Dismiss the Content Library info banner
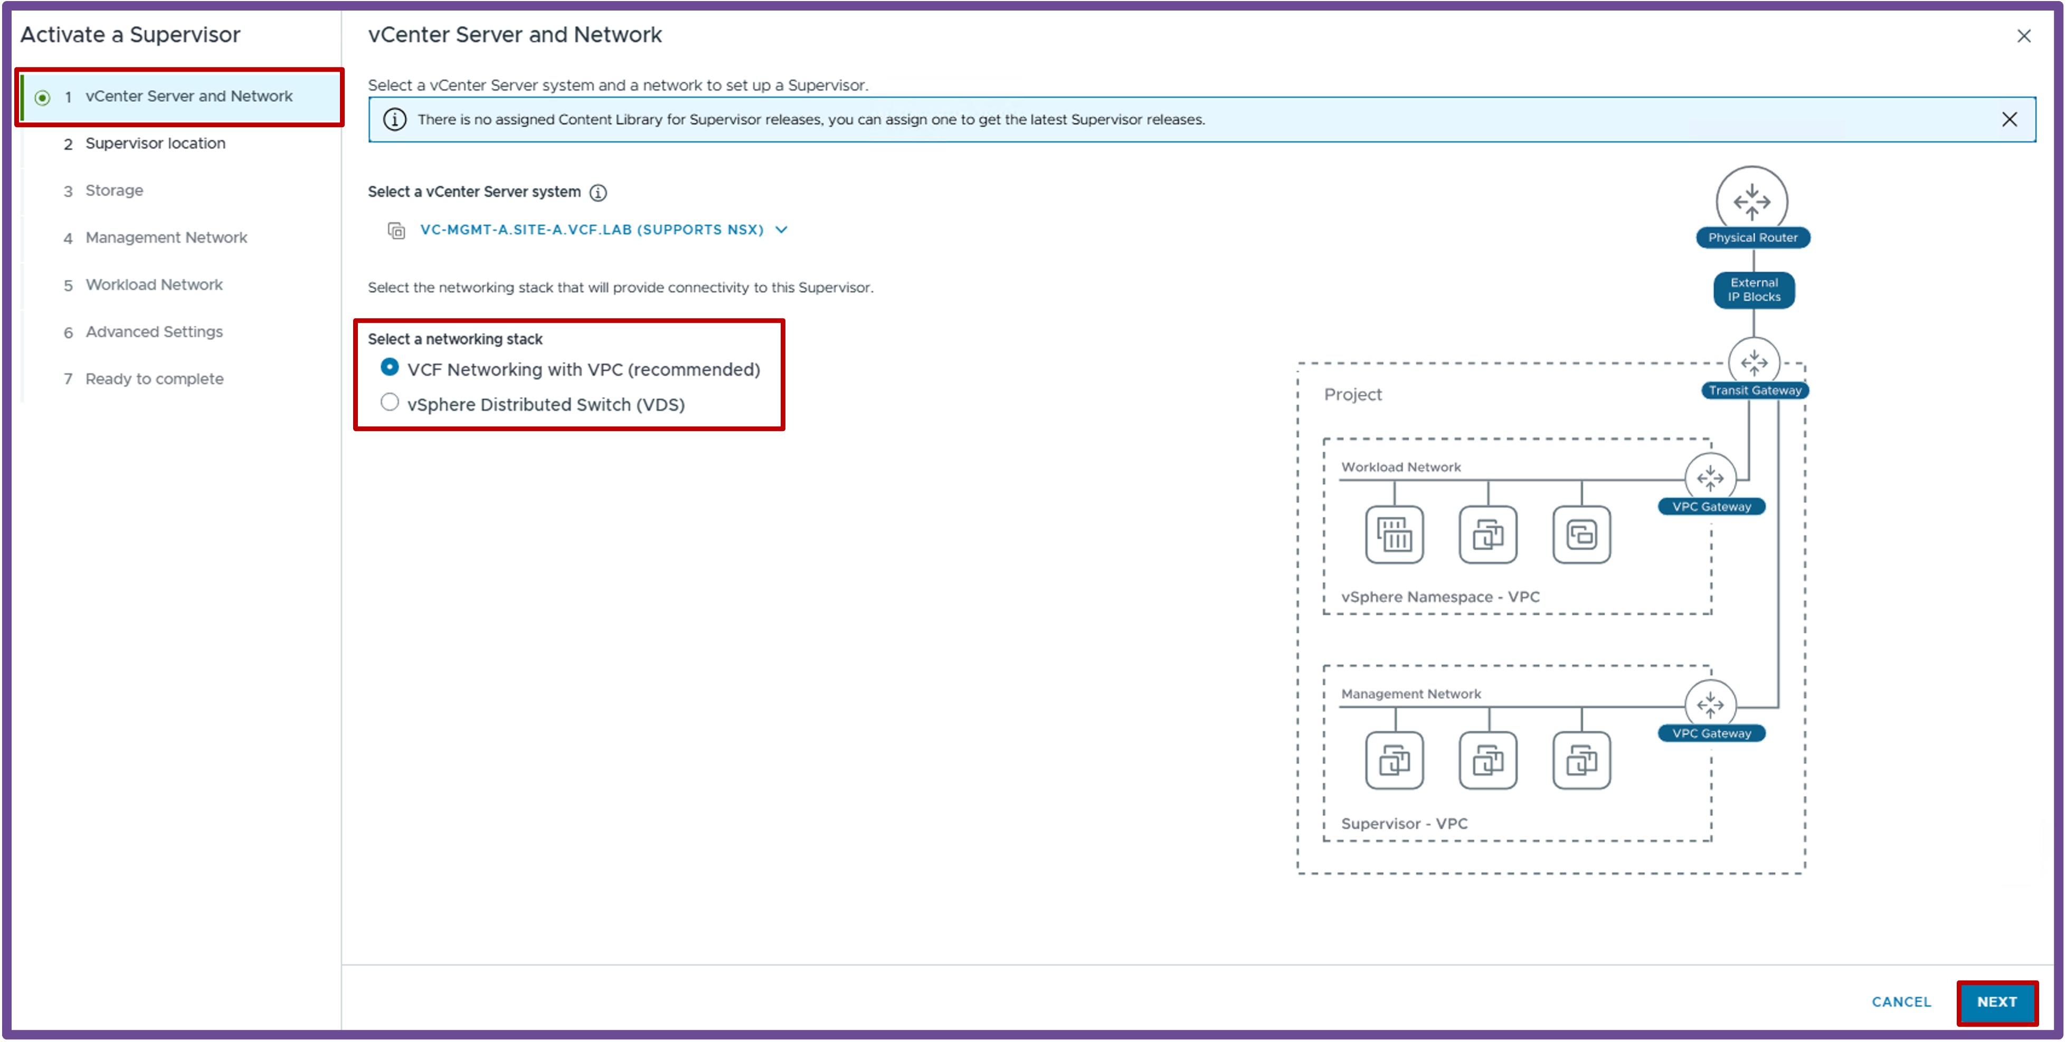 [2009, 119]
